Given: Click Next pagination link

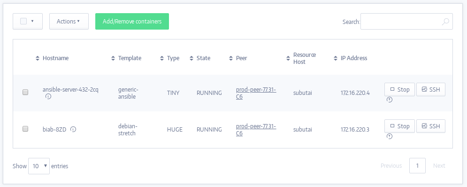Looking at the screenshot, I should 439,165.
